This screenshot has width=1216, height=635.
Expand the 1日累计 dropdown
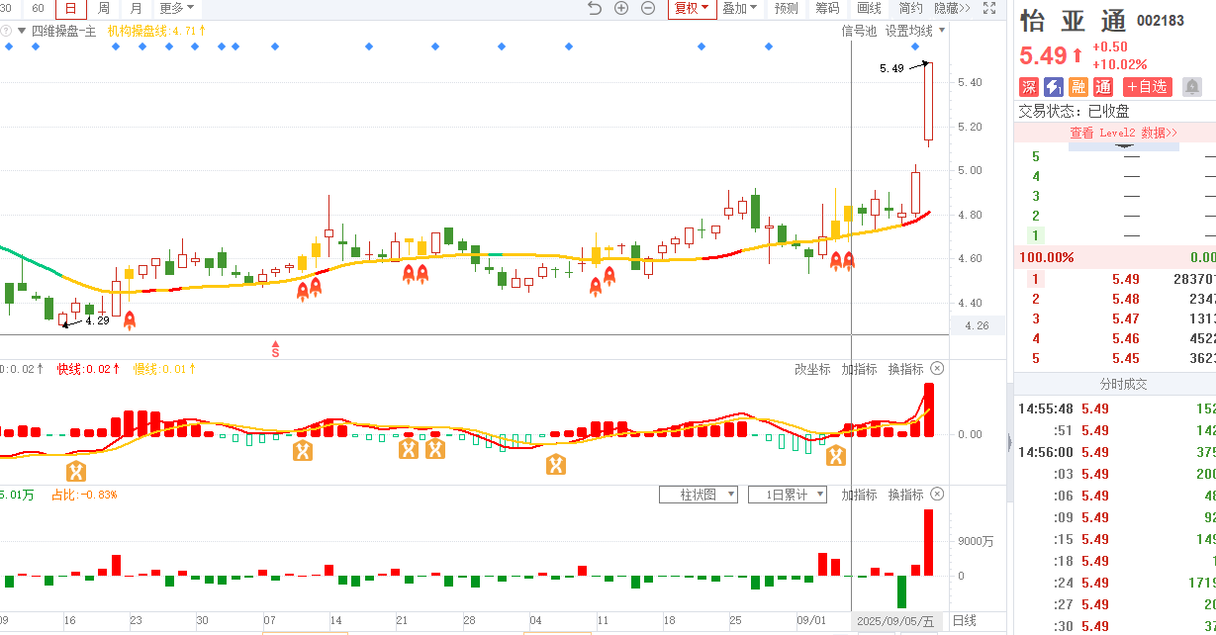click(788, 495)
